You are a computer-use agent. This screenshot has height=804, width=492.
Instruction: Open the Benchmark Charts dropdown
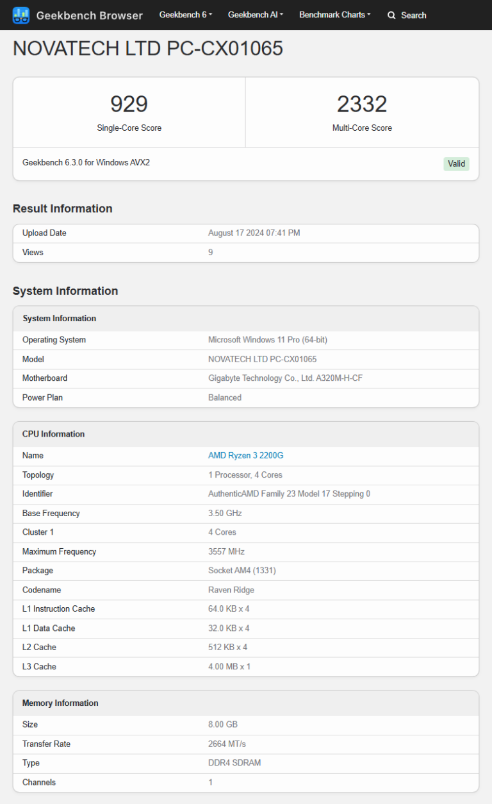(334, 15)
